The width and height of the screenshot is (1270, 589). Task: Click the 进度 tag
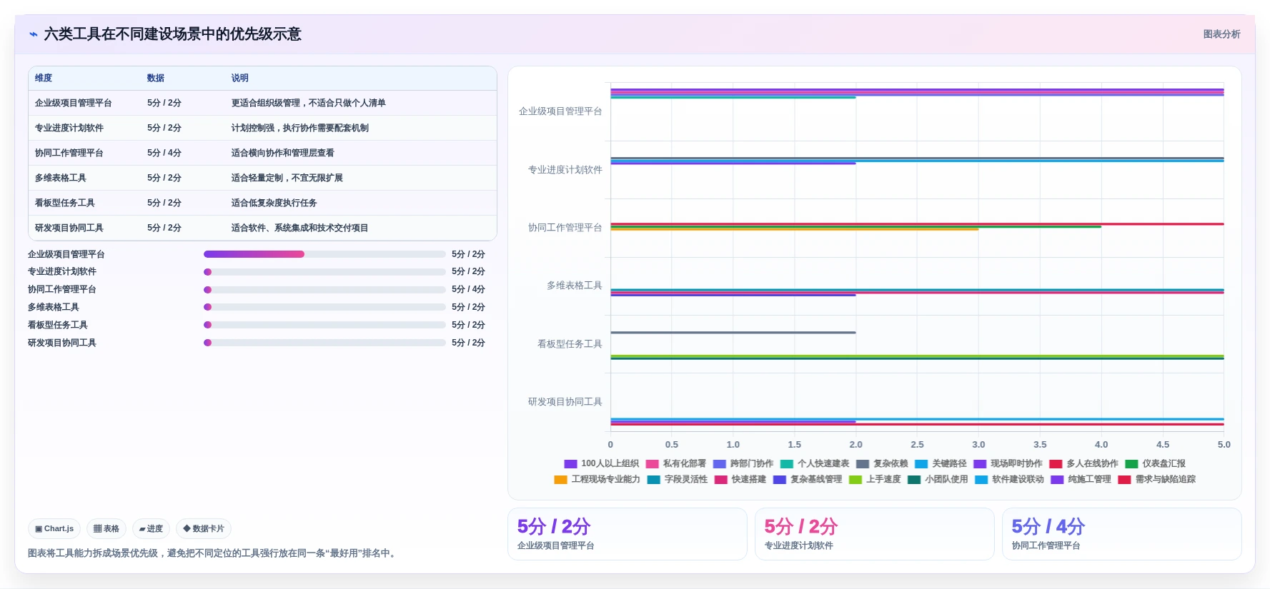click(151, 529)
